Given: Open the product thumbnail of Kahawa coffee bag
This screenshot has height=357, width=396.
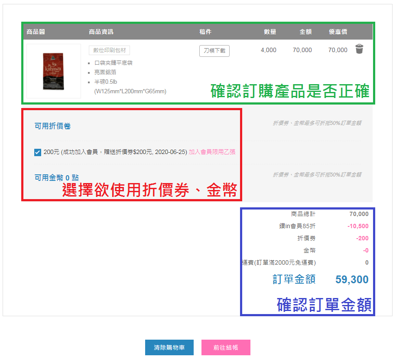Looking at the screenshot, I should click(x=53, y=72).
